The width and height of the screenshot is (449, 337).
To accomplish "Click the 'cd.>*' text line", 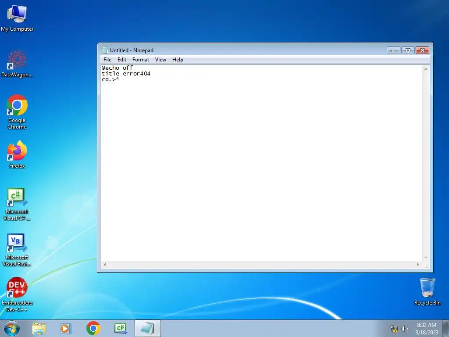I will click(110, 79).
